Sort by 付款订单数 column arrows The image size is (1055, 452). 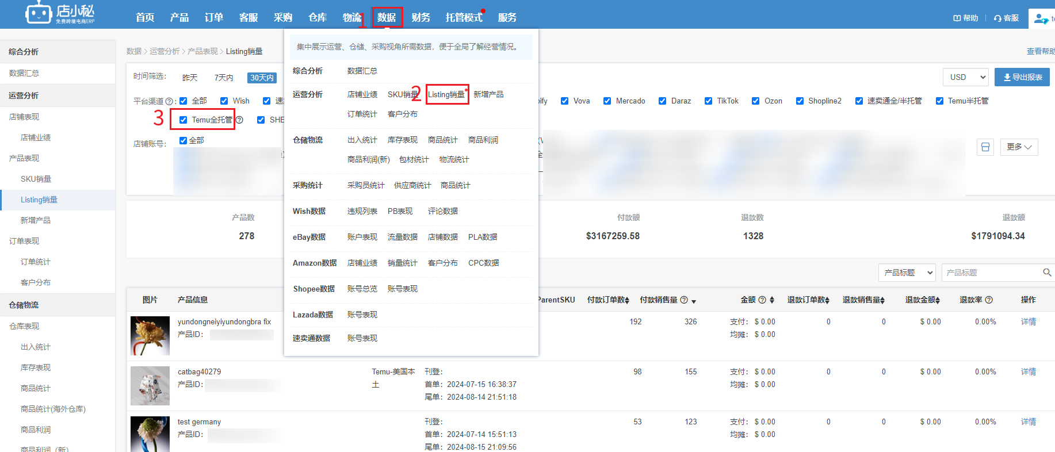pos(627,300)
